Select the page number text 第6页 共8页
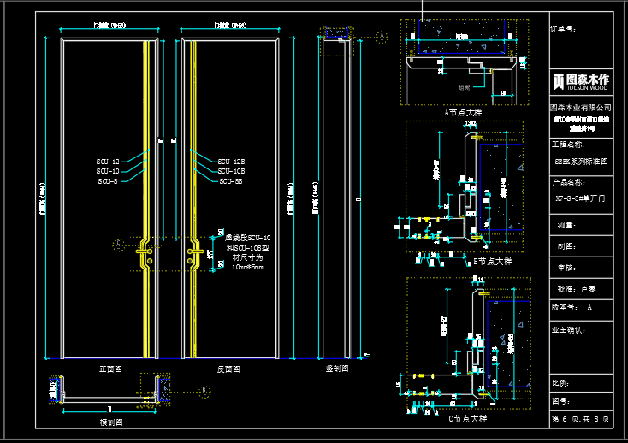The image size is (628, 443). 581,419
